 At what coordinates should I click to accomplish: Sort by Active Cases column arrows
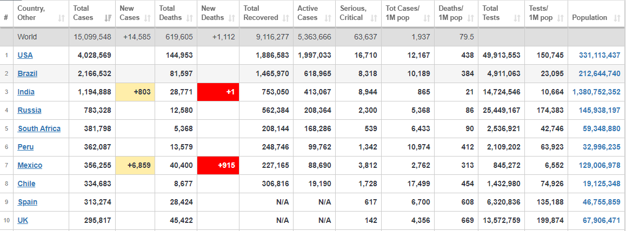pos(328,18)
